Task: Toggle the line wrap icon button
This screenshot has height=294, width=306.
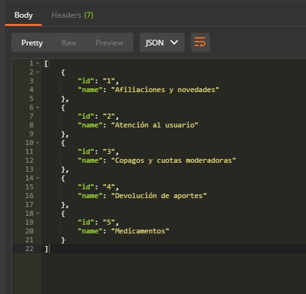Action: [200, 42]
